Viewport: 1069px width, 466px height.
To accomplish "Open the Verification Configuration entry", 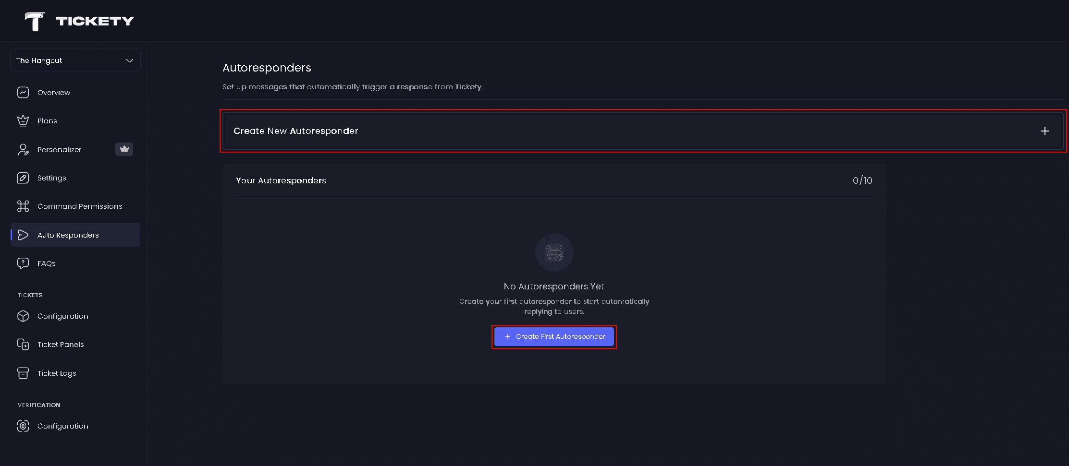I will [x=62, y=426].
